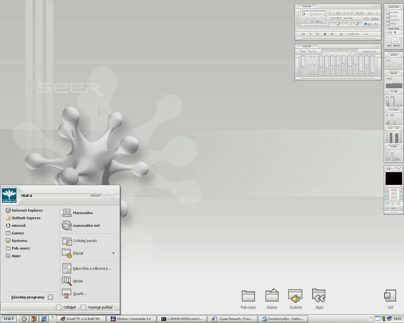Expand the Systemz folder in start menu
Viewport: 404px width, 323px height.
(16, 241)
